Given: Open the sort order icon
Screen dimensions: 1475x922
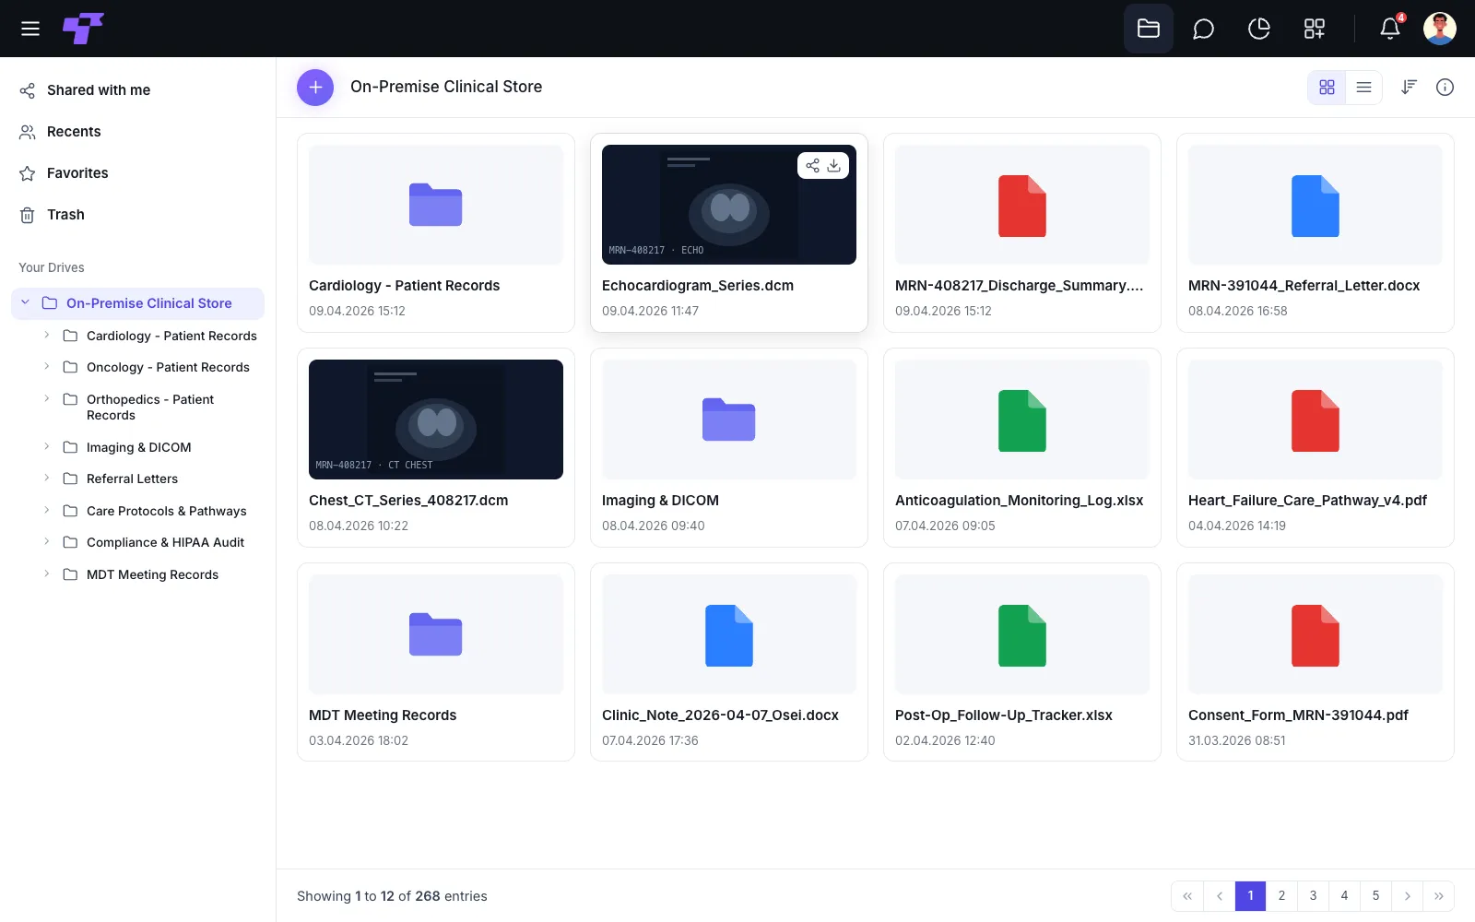Looking at the screenshot, I should pyautogui.click(x=1409, y=87).
